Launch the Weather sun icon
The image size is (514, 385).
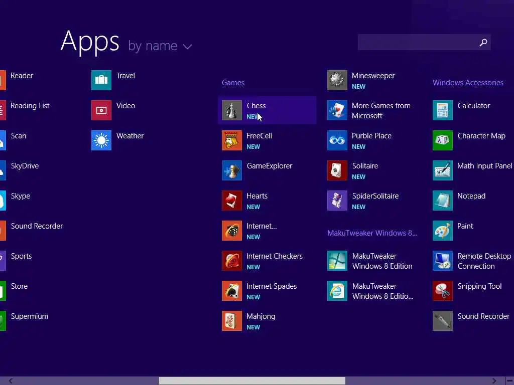click(x=101, y=140)
